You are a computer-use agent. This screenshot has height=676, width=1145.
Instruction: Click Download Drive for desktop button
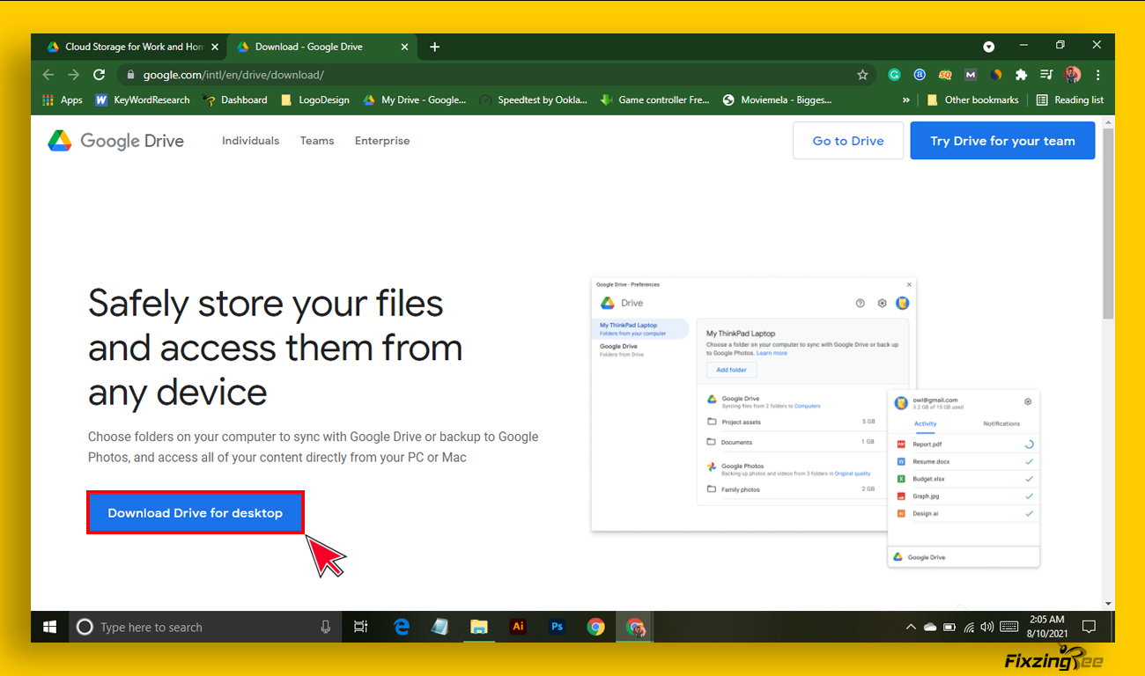pyautogui.click(x=195, y=512)
